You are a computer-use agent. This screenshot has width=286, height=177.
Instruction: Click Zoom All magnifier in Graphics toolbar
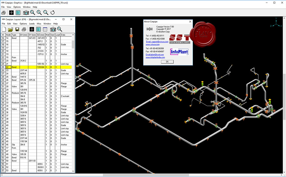(x=33, y=12)
